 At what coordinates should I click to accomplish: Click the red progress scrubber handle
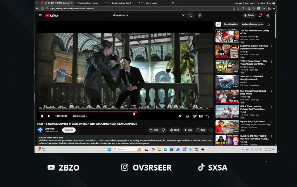(136, 112)
